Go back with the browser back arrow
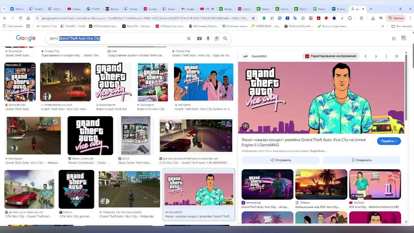The height and width of the screenshot is (233, 414). point(5,18)
